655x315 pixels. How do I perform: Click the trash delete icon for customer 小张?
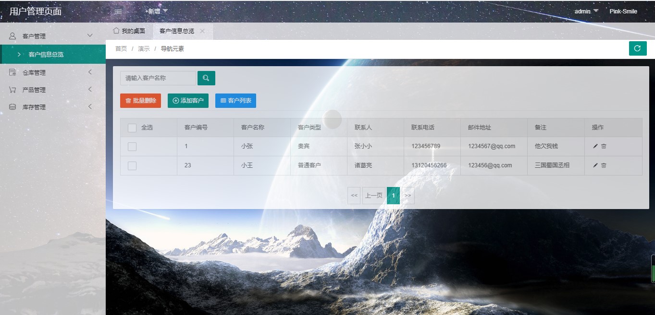tap(604, 146)
